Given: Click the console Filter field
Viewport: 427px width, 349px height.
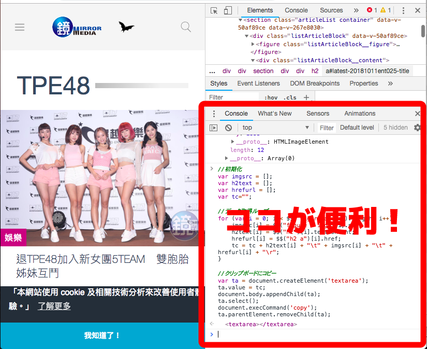Looking at the screenshot, I should coord(327,128).
